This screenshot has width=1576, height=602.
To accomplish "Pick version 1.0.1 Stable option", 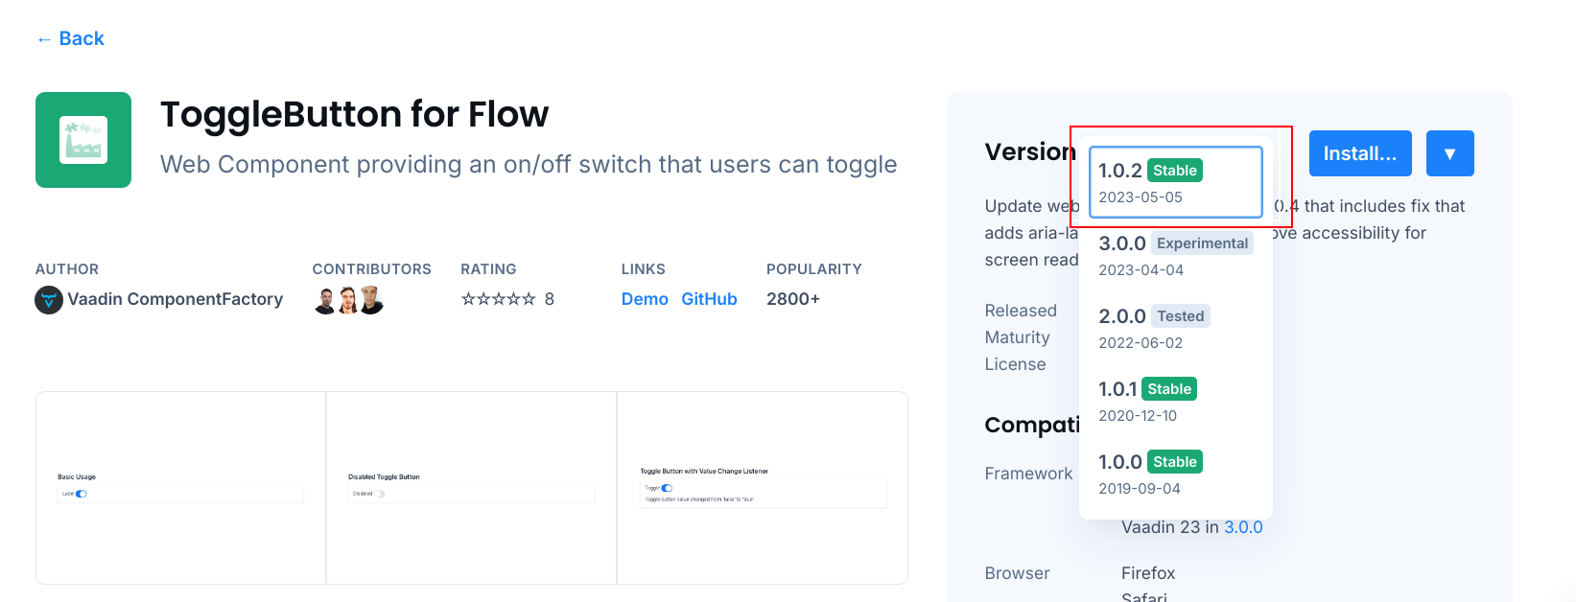I will 1175,401.
